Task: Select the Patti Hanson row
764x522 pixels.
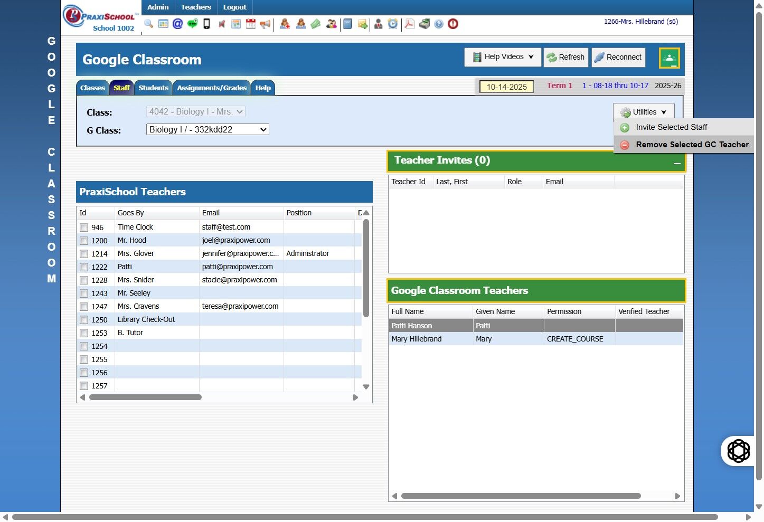Action: pyautogui.click(x=536, y=326)
